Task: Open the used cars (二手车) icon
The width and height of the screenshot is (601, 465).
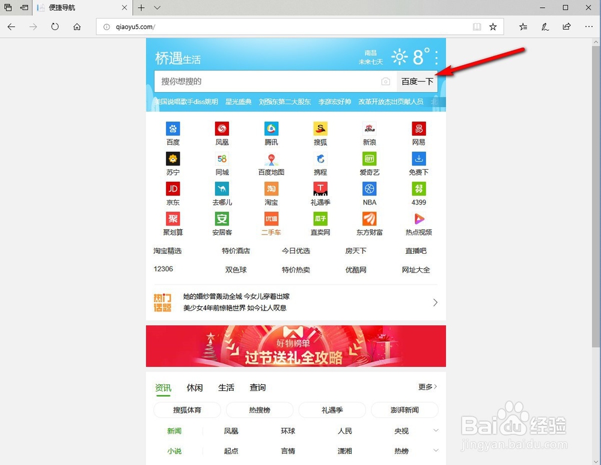Action: 272,219
